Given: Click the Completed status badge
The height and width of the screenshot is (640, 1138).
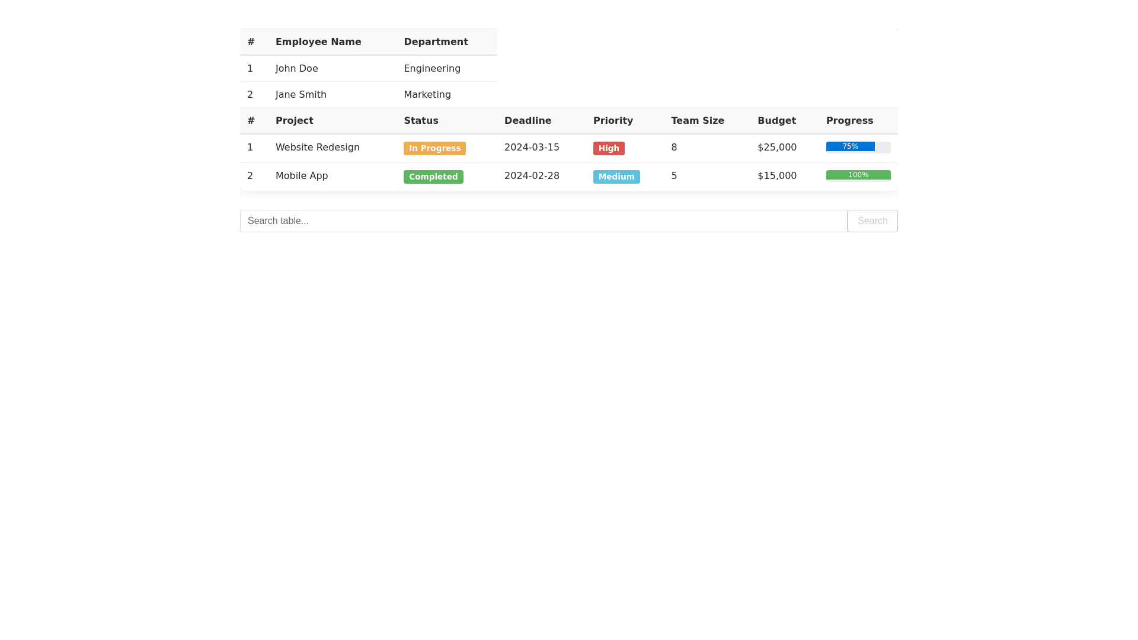Looking at the screenshot, I should click(433, 177).
